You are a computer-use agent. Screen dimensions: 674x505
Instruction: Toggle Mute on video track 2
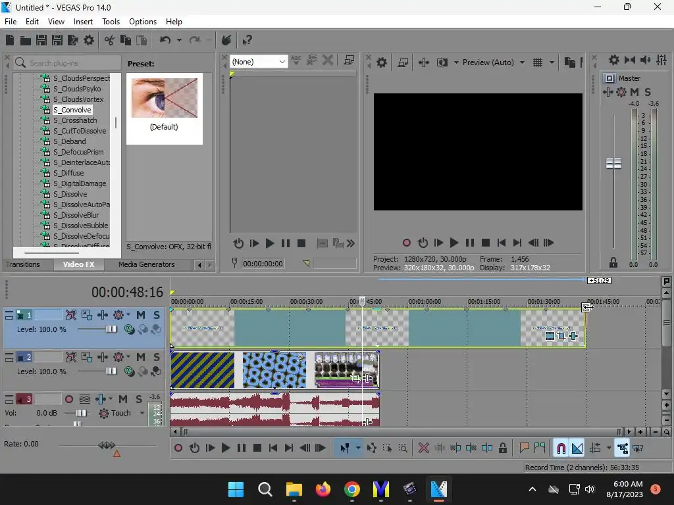pos(141,357)
